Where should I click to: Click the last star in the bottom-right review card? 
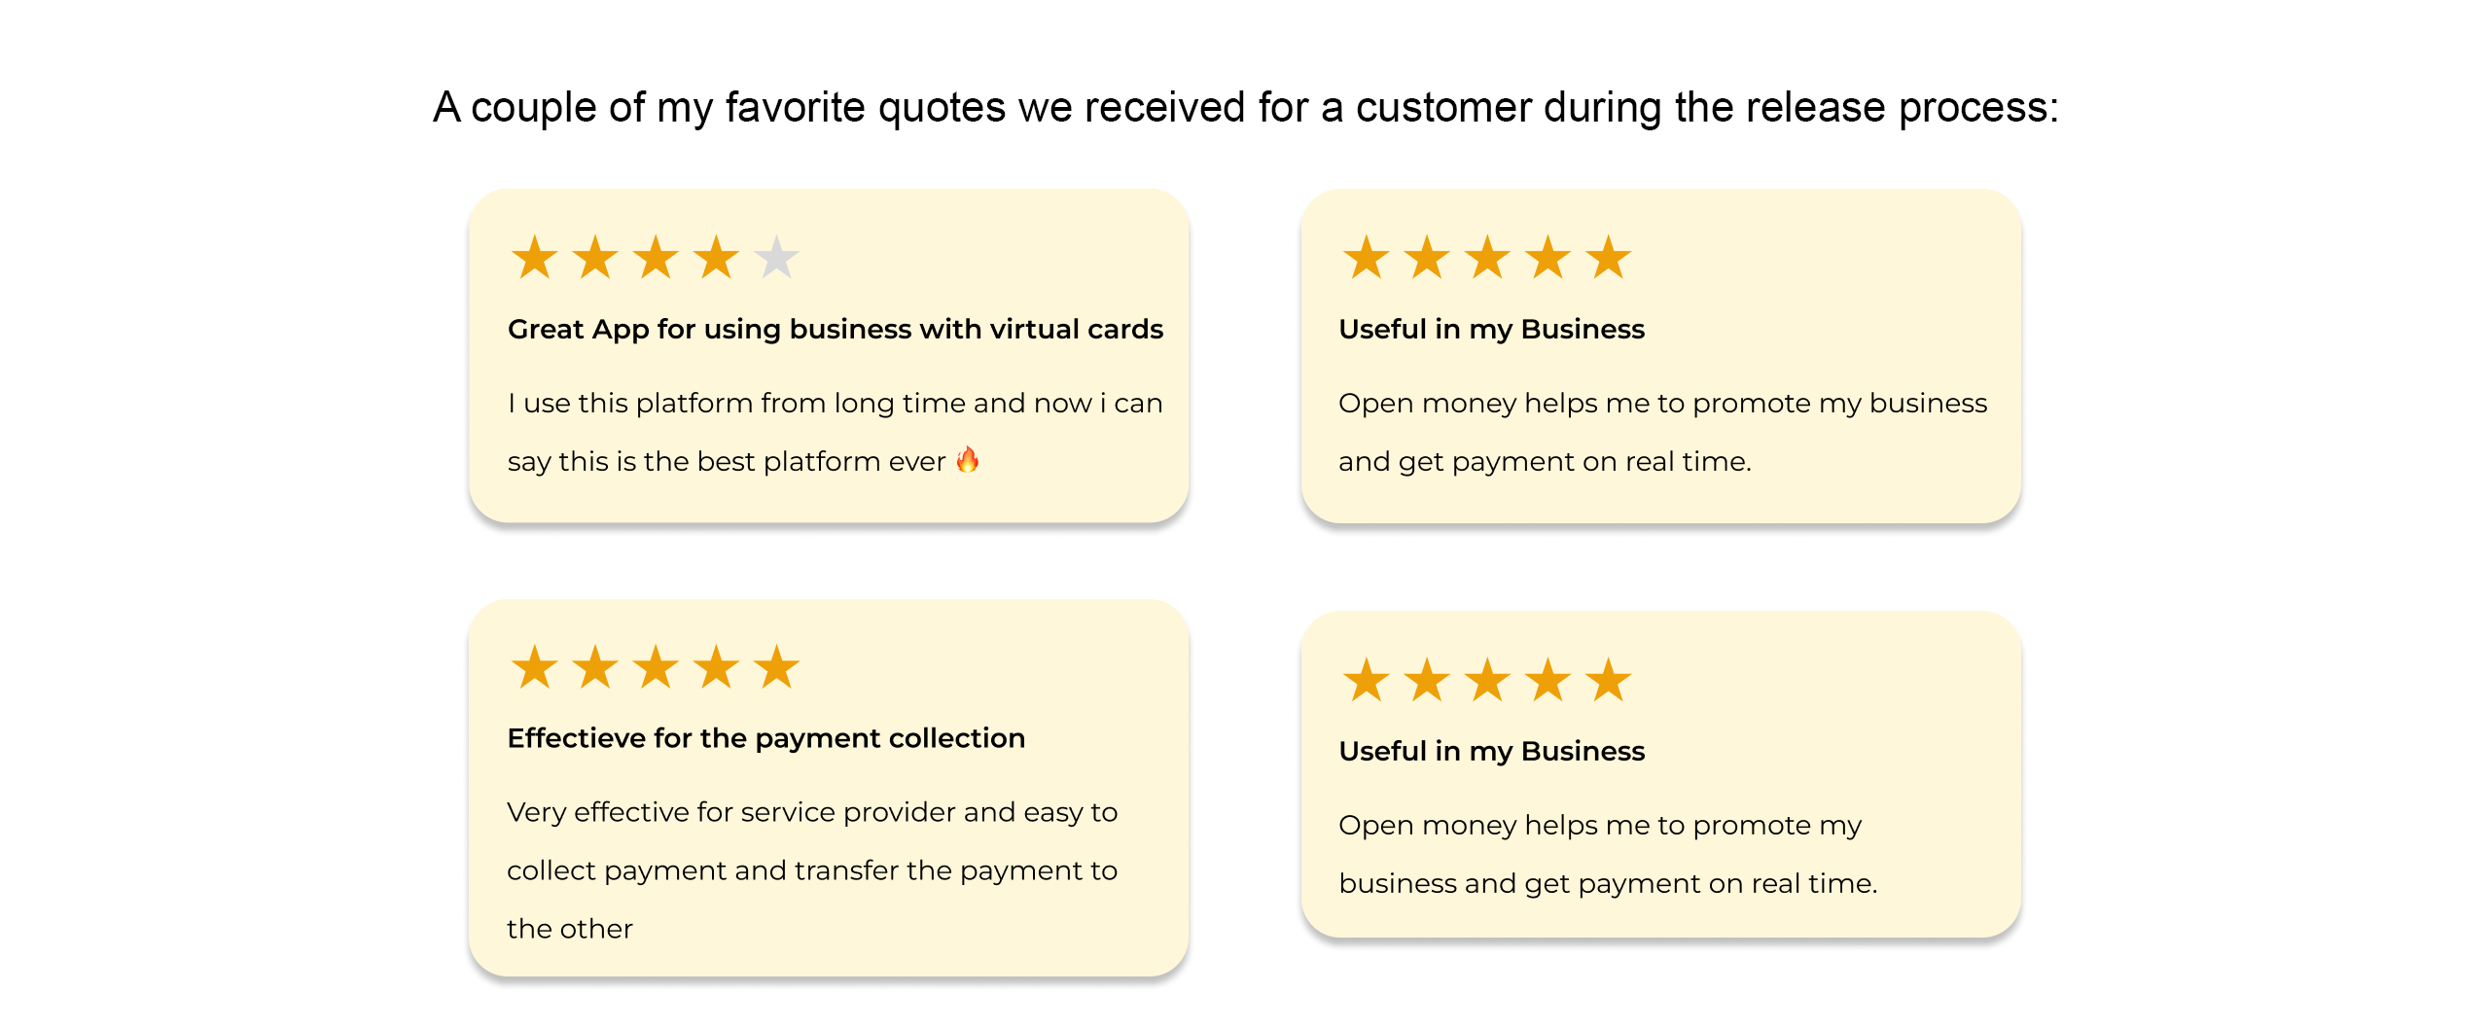click(x=1608, y=680)
